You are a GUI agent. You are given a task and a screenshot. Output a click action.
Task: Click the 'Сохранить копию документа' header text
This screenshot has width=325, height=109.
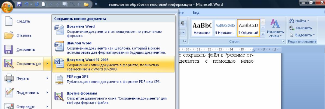tap(80, 19)
